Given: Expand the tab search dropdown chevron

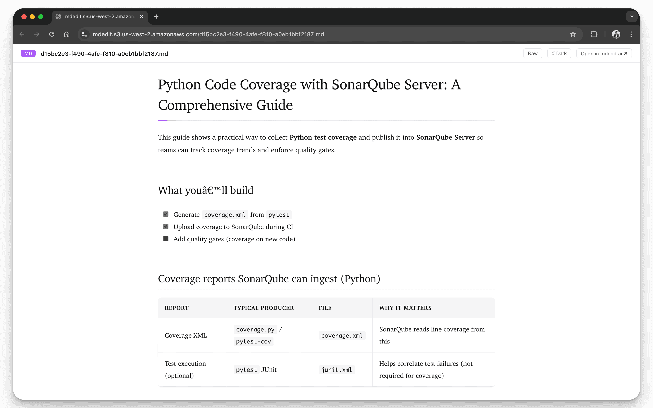Looking at the screenshot, I should tap(632, 17).
